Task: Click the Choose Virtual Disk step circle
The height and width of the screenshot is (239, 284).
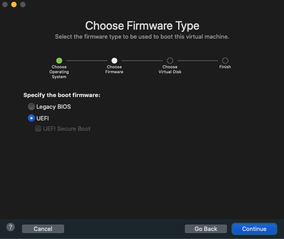Action: point(170,60)
